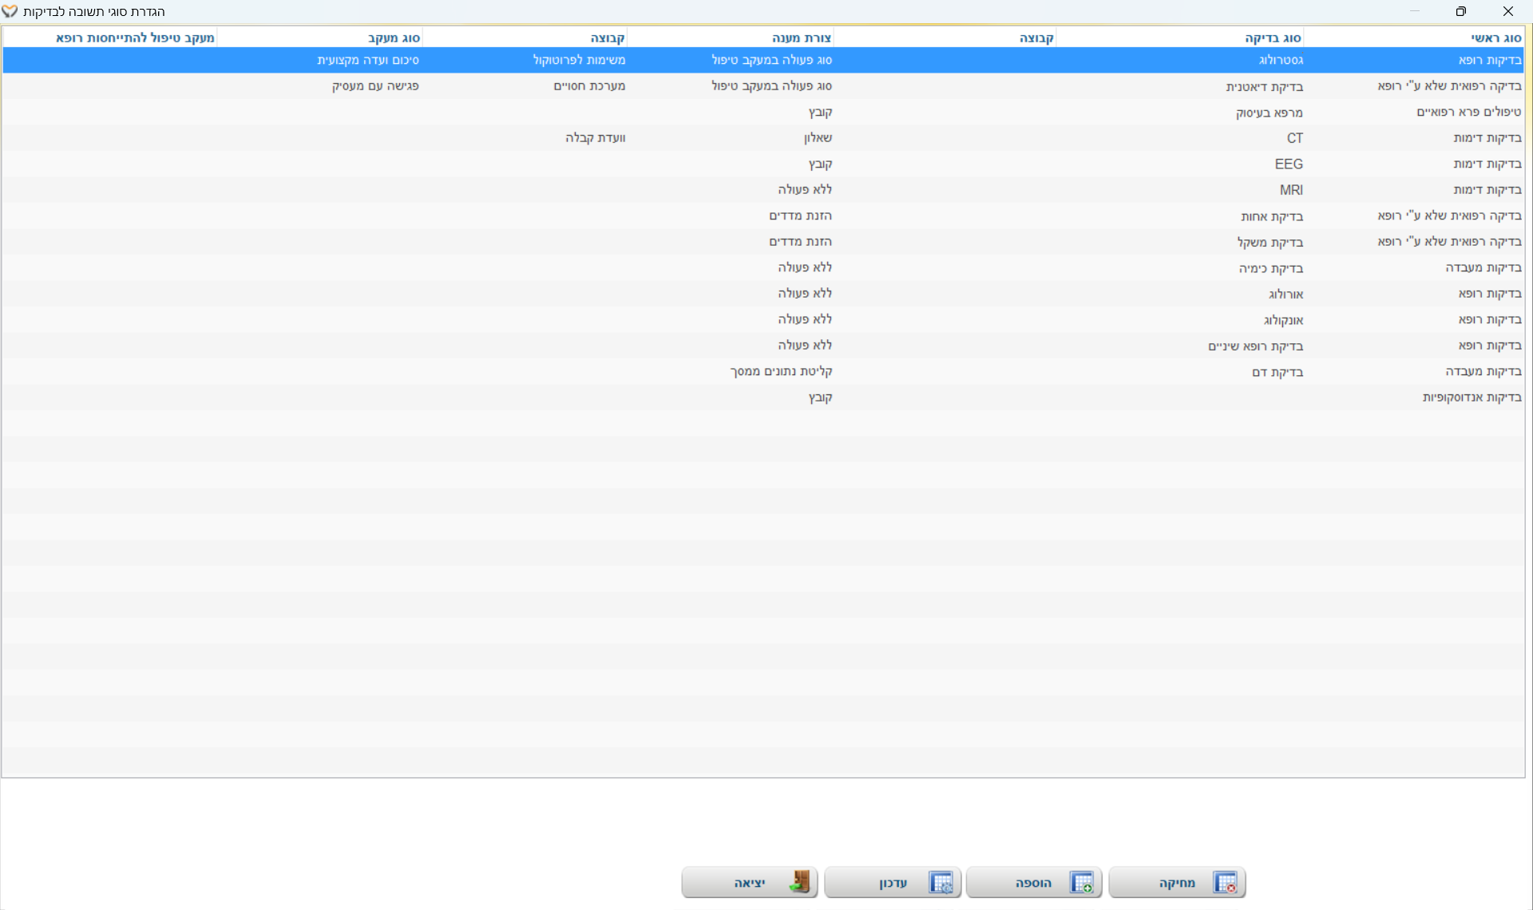Image resolution: width=1533 pixels, height=910 pixels.
Task: Click צורת מענה column header
Action: (x=801, y=38)
